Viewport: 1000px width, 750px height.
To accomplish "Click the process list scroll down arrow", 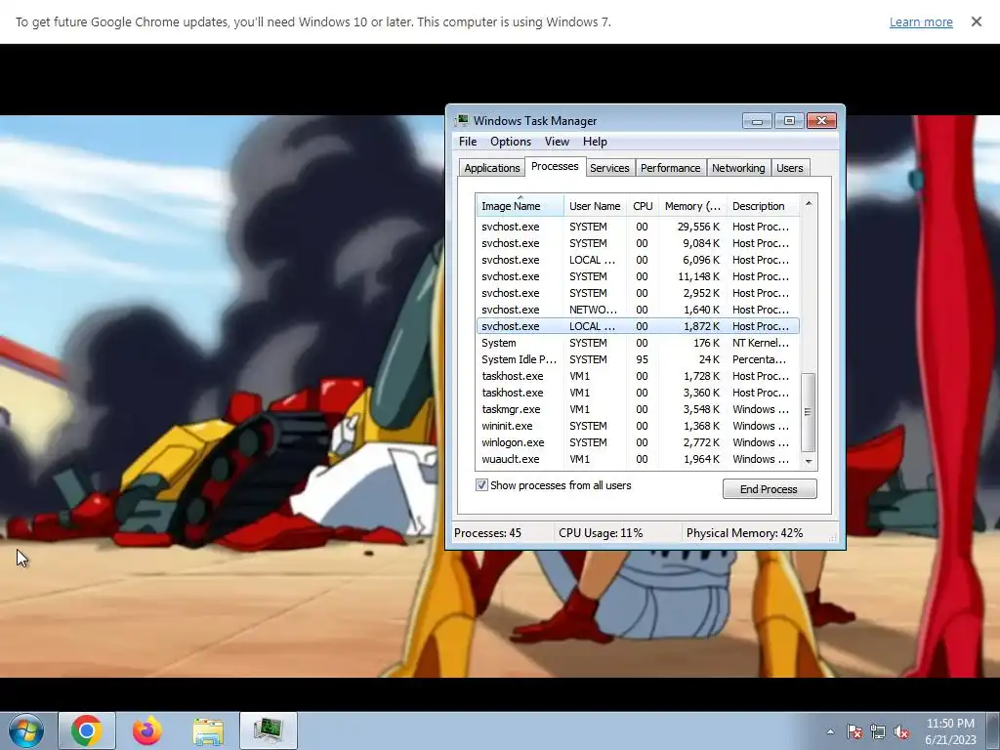I will click(809, 461).
